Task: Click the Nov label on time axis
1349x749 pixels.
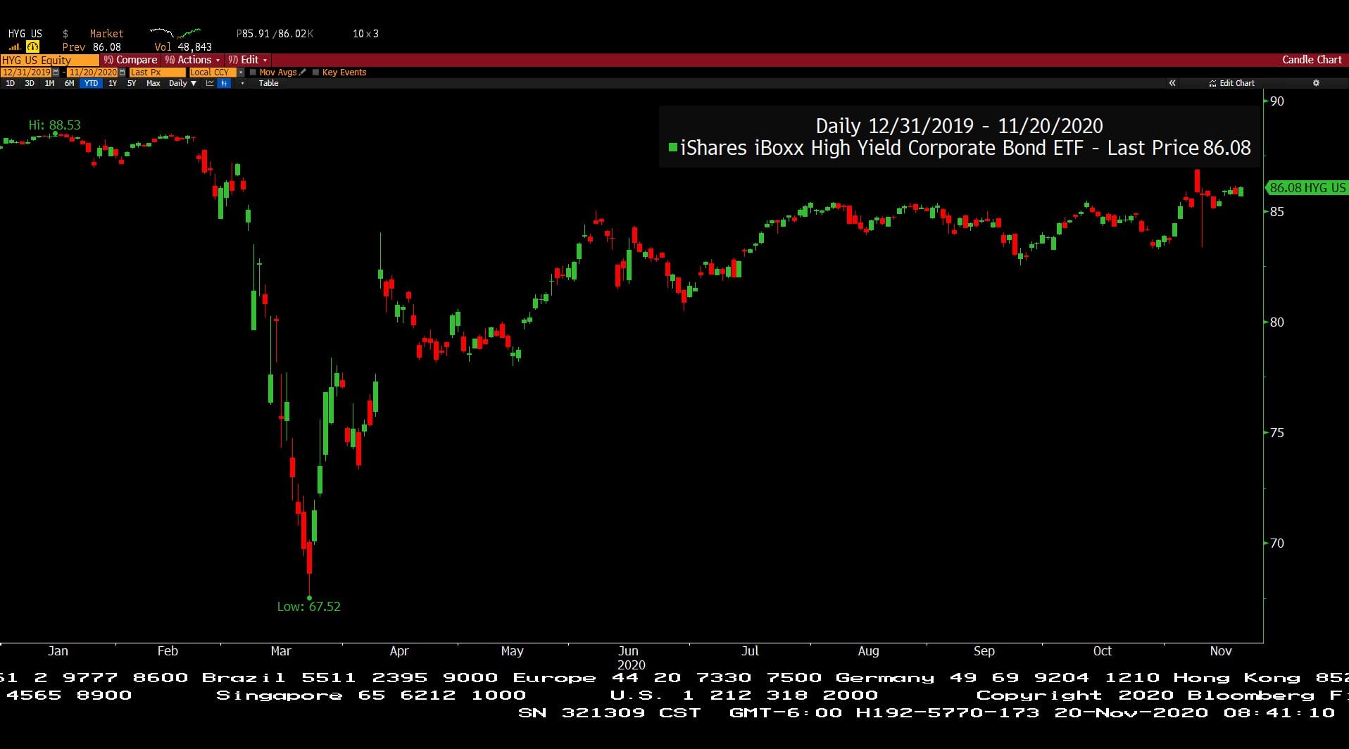Action: [1221, 651]
